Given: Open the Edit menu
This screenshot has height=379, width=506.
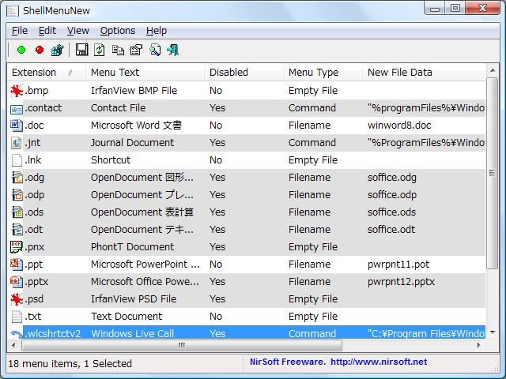Looking at the screenshot, I should 47,31.
